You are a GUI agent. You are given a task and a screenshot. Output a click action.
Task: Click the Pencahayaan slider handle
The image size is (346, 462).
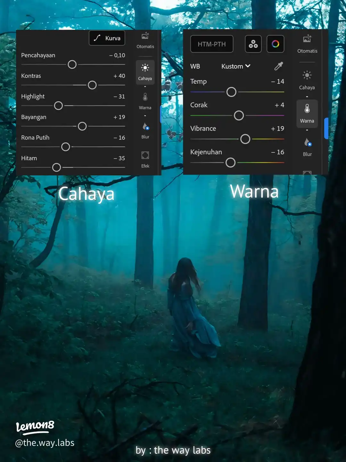72,64
